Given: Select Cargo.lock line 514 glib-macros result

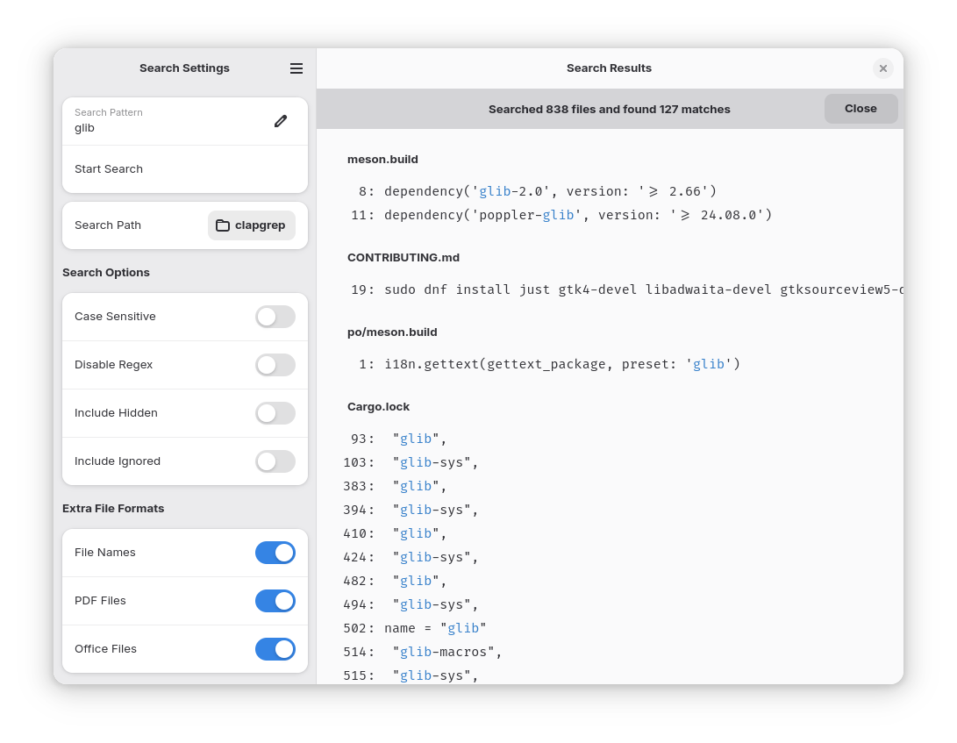Looking at the screenshot, I should (422, 653).
